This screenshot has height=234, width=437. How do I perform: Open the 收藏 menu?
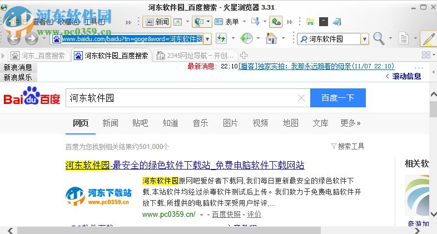point(68,22)
